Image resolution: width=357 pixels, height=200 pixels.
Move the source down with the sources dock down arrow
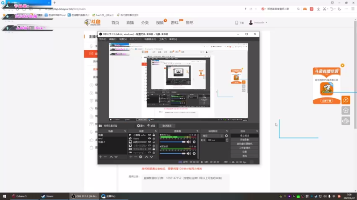pos(151,157)
